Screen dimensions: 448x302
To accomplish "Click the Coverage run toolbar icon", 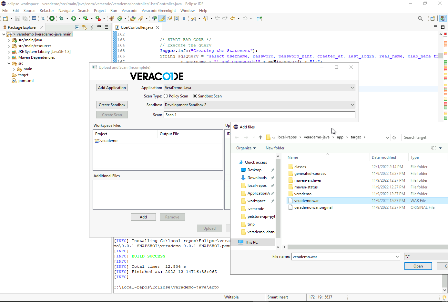I will [x=86, y=18].
